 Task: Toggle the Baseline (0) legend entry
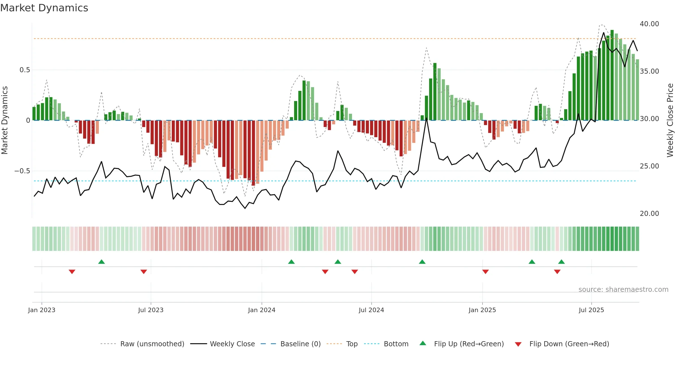(291, 344)
